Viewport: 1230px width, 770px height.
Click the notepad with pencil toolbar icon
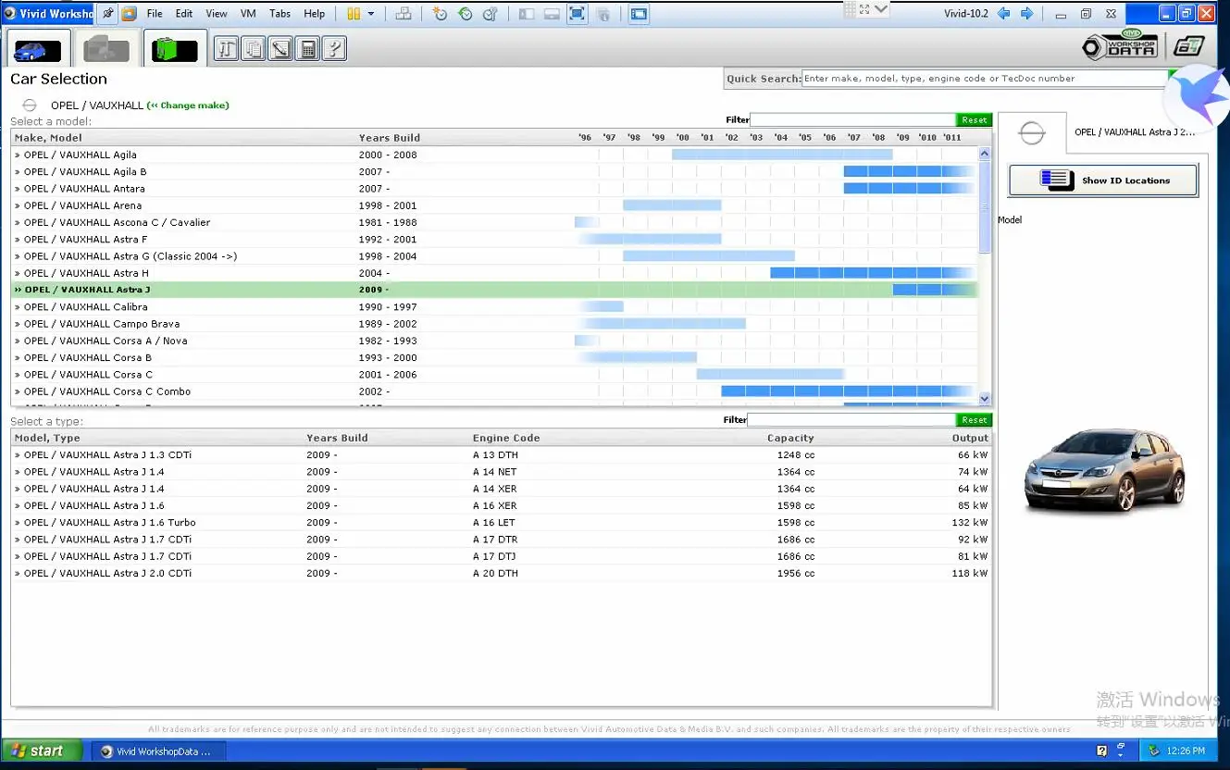click(x=280, y=49)
